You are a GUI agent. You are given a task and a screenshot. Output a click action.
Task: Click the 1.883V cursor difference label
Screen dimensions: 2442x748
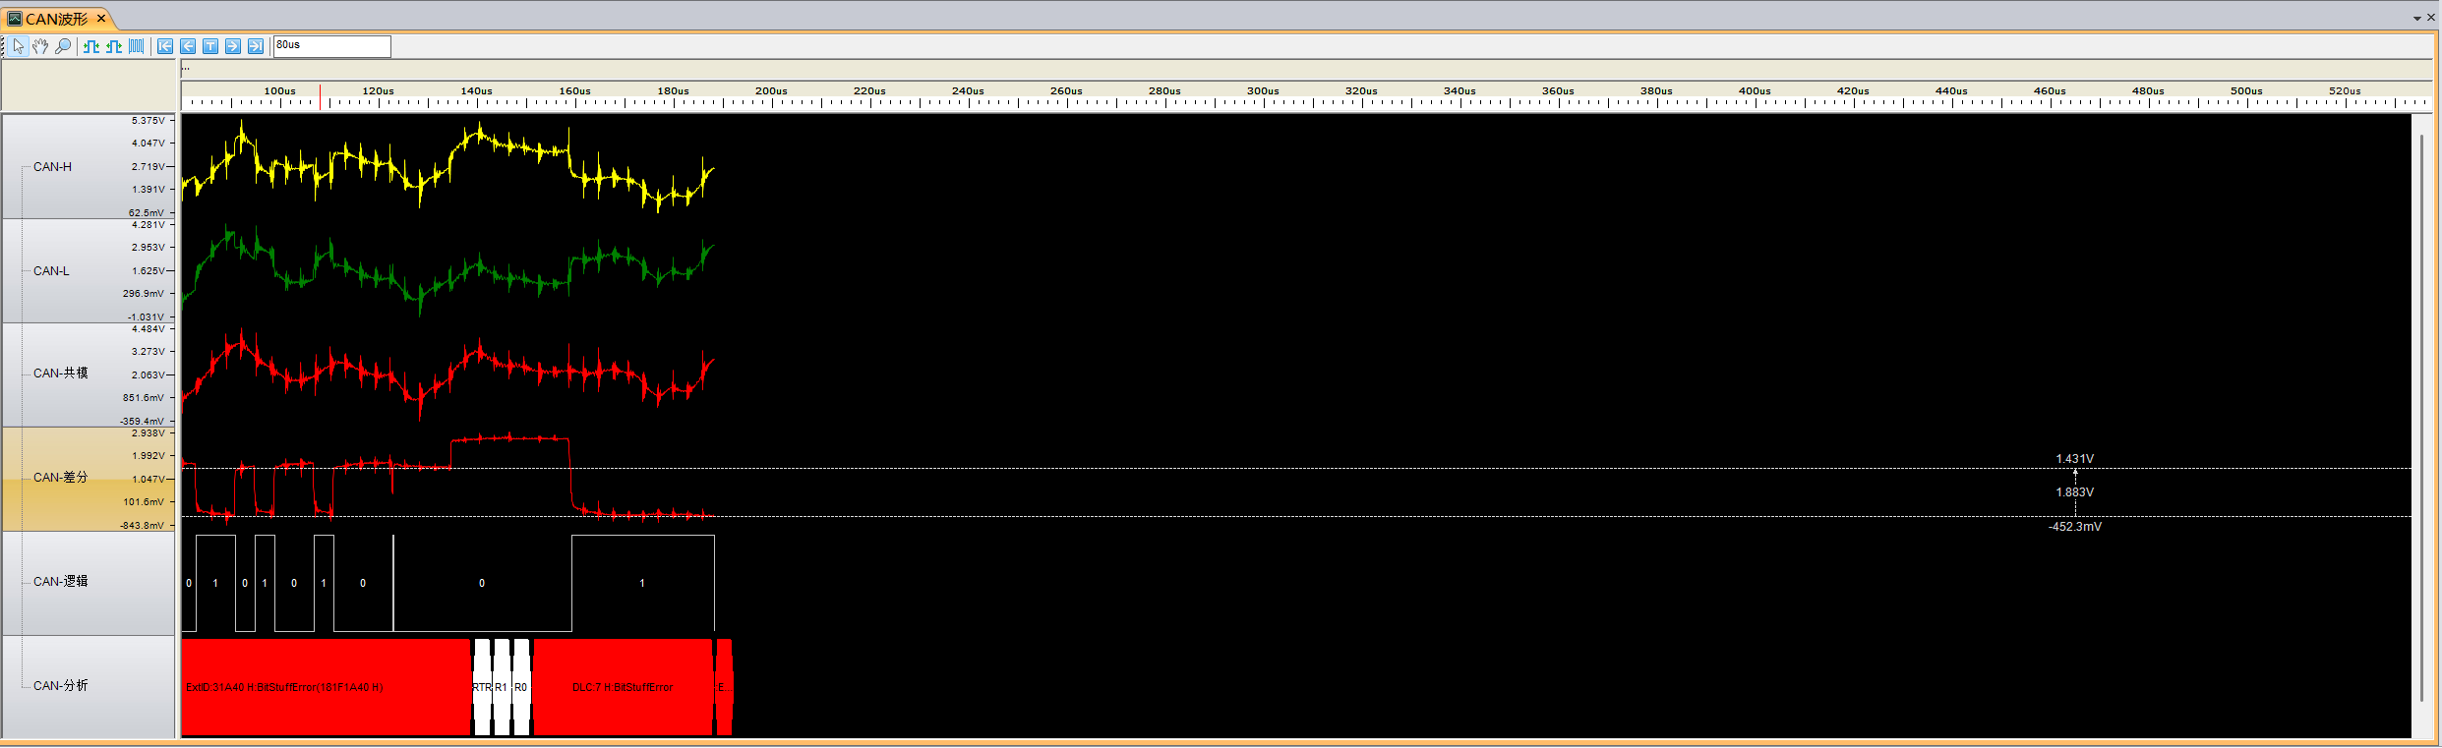coord(2074,492)
